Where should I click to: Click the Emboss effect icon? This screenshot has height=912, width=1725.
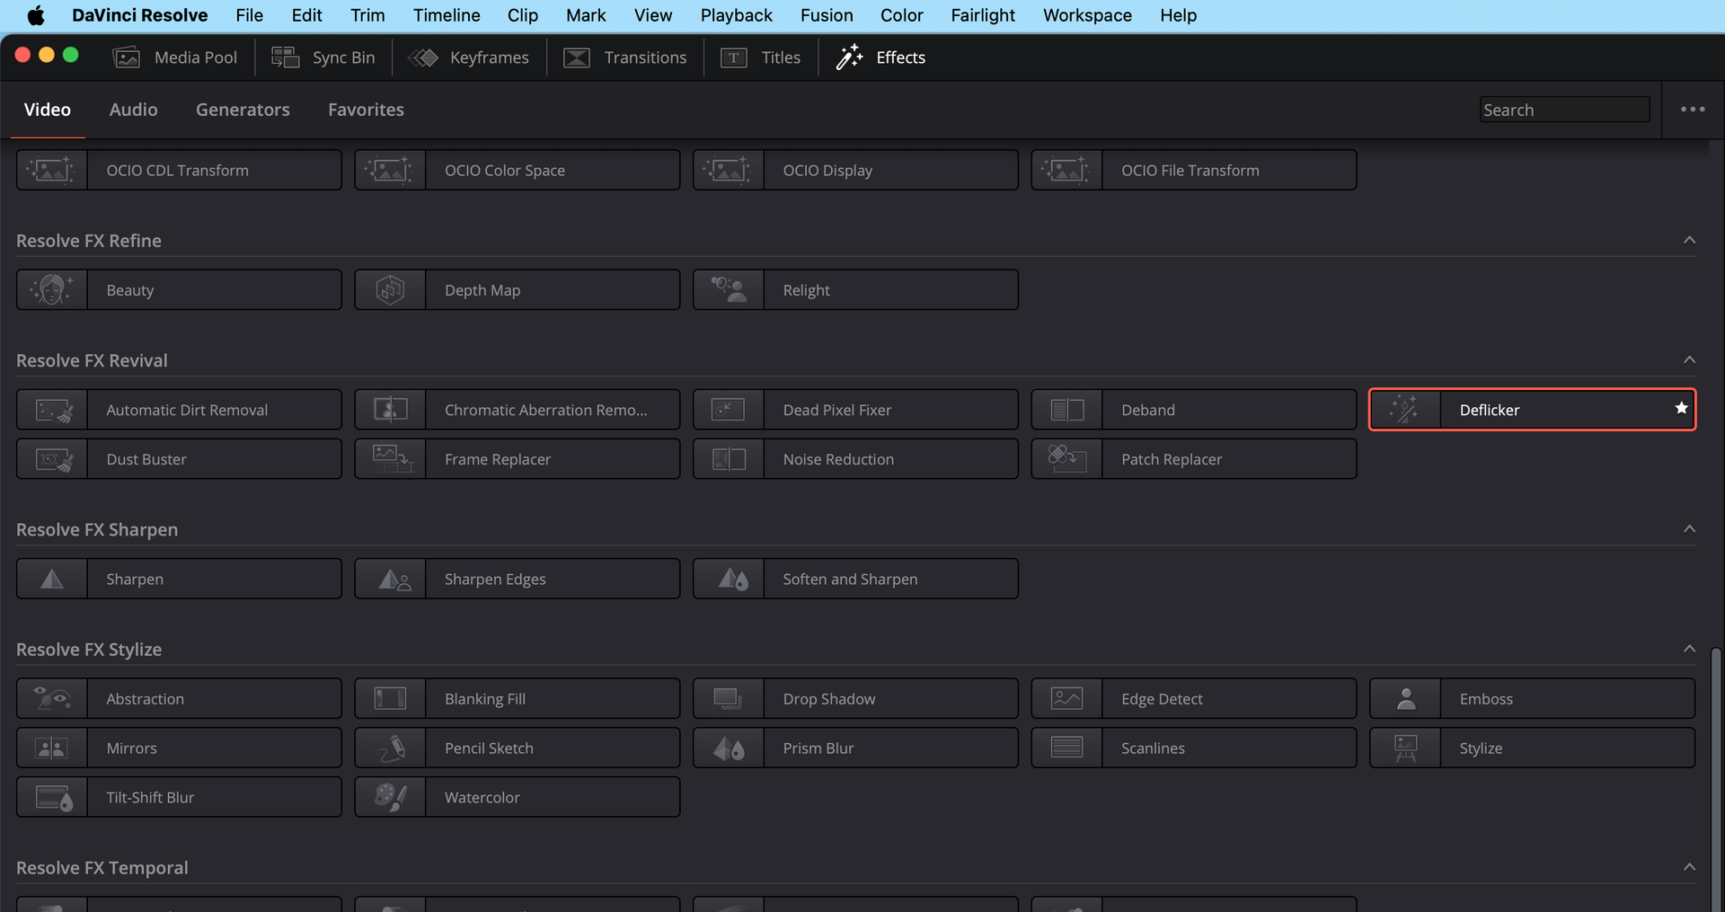1405,699
